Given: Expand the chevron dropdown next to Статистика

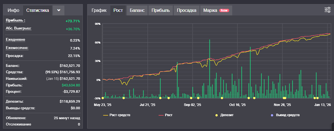Looking at the screenshot, I should coord(59,10).
